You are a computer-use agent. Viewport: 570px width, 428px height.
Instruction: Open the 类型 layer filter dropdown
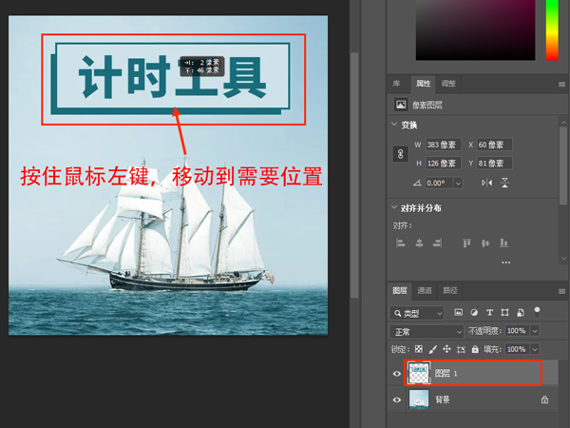tap(418, 312)
